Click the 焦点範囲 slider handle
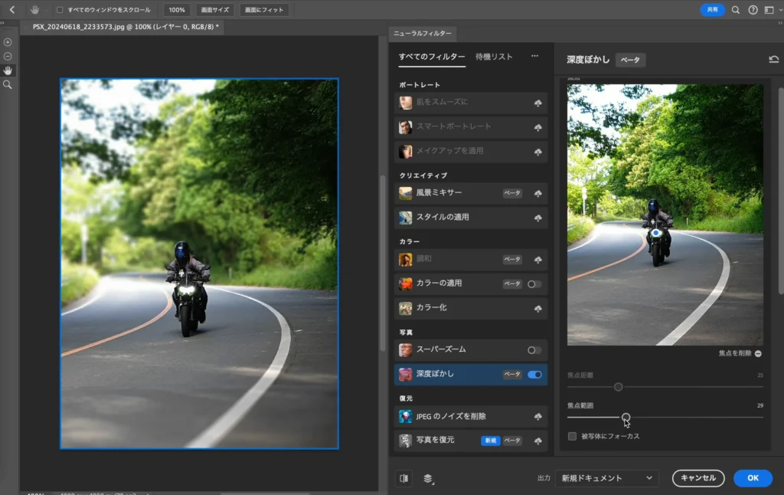 point(626,417)
